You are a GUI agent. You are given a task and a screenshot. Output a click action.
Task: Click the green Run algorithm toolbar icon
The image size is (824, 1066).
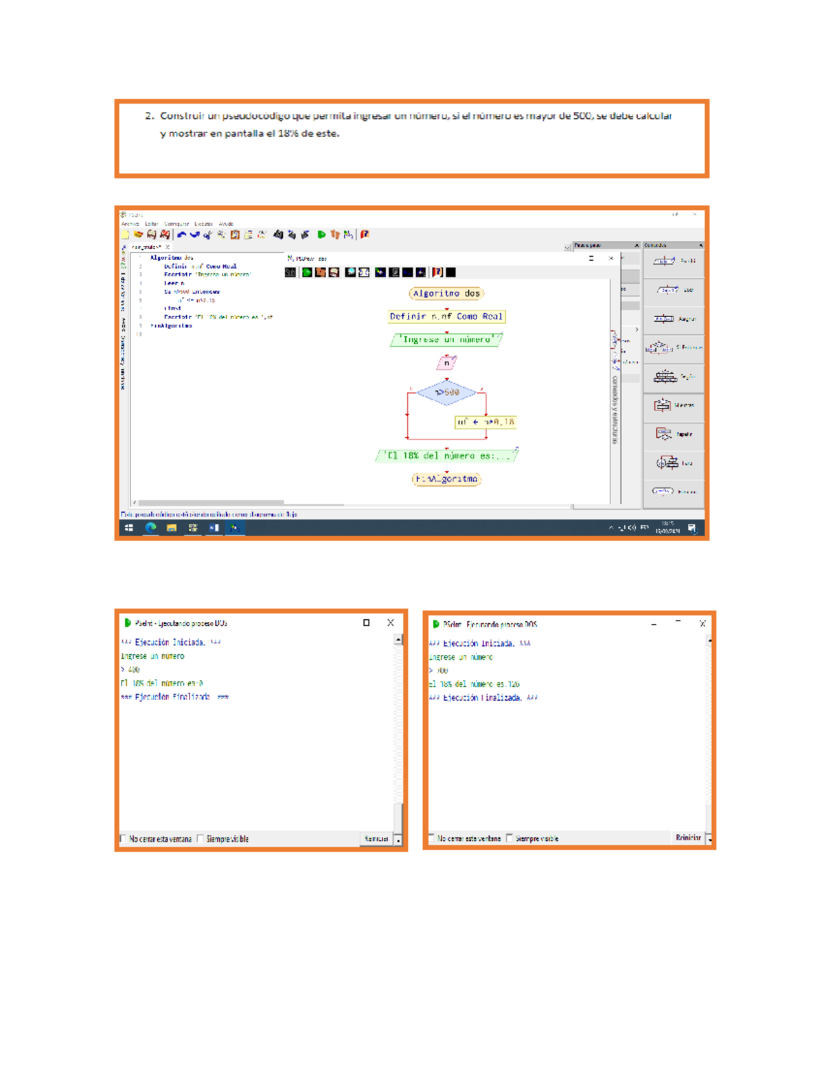pyautogui.click(x=321, y=235)
